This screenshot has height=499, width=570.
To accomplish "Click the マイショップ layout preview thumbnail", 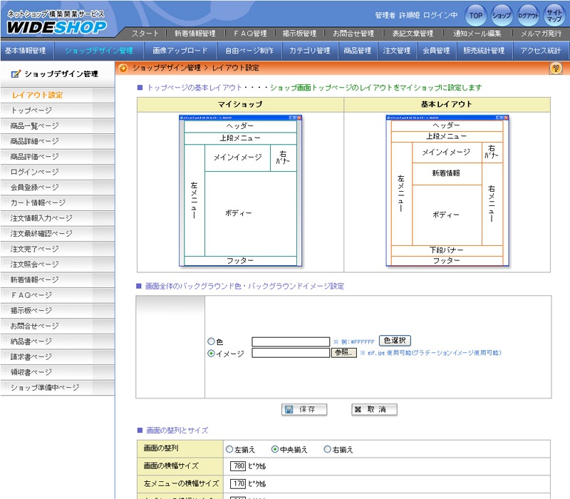I will point(240,190).
